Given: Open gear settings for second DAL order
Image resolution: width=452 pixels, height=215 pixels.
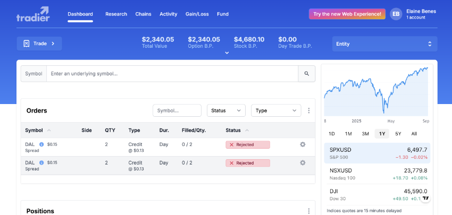Looking at the screenshot, I should (303, 163).
